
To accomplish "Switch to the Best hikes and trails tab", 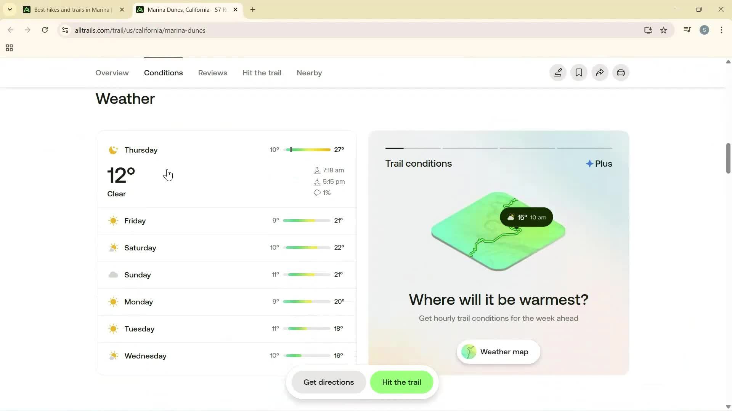I will point(69,10).
